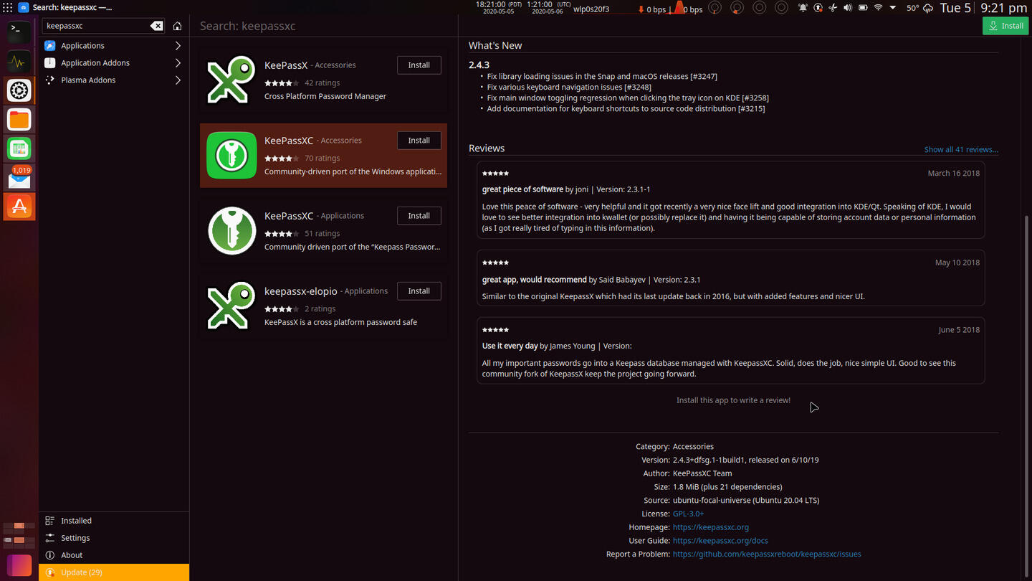The width and height of the screenshot is (1032, 581).
Task: Open the volume control tray icon
Action: [848, 8]
